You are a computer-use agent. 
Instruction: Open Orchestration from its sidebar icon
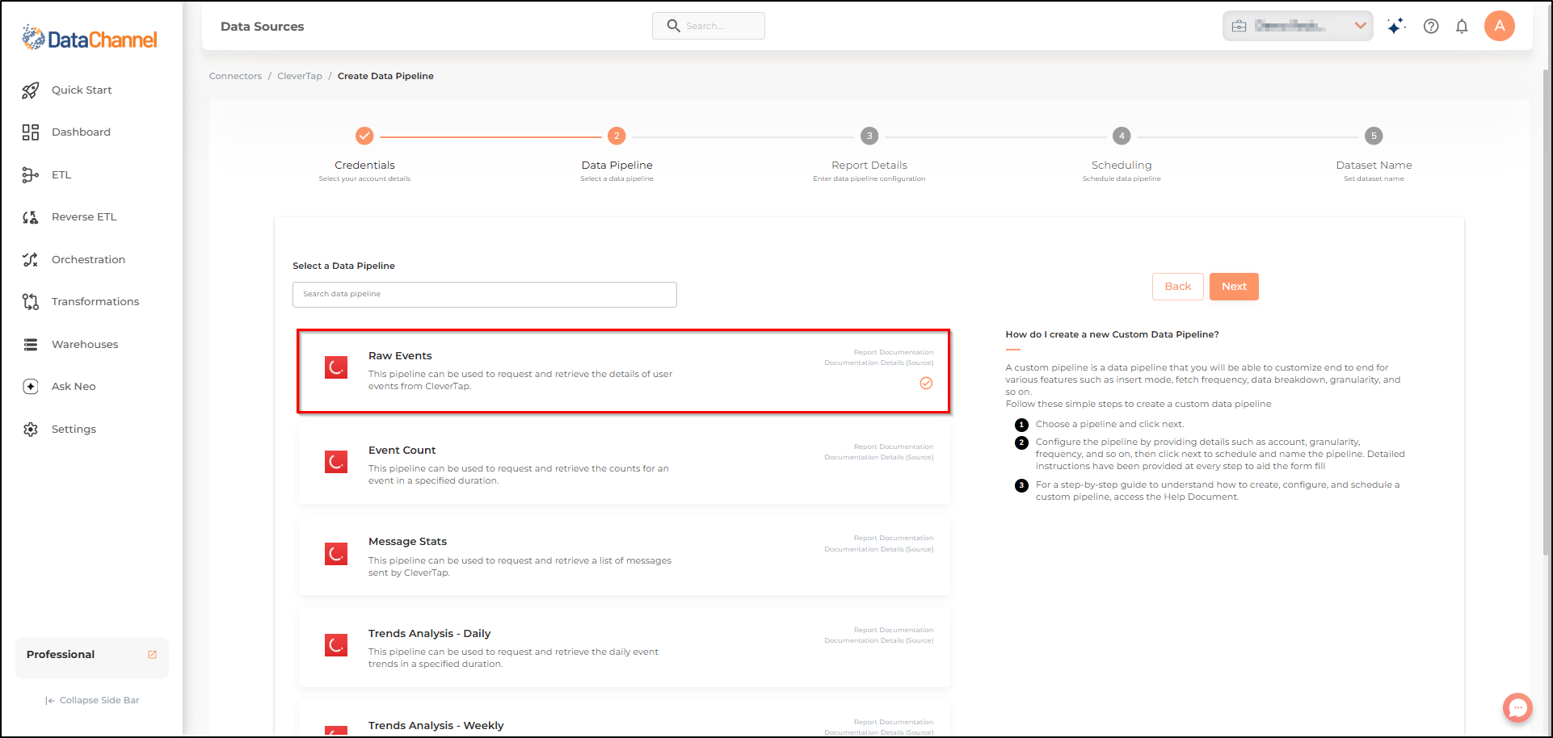pos(31,260)
